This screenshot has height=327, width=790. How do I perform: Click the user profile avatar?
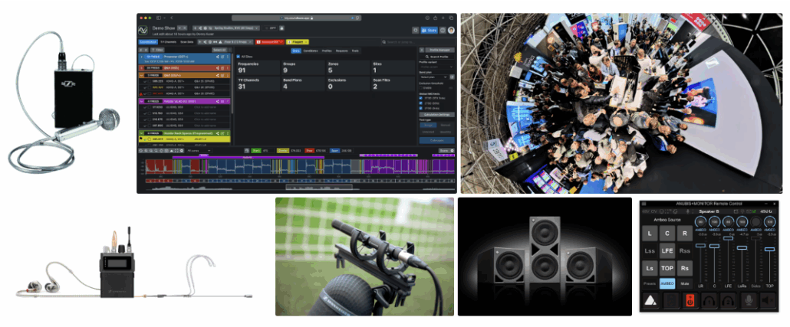pyautogui.click(x=451, y=30)
